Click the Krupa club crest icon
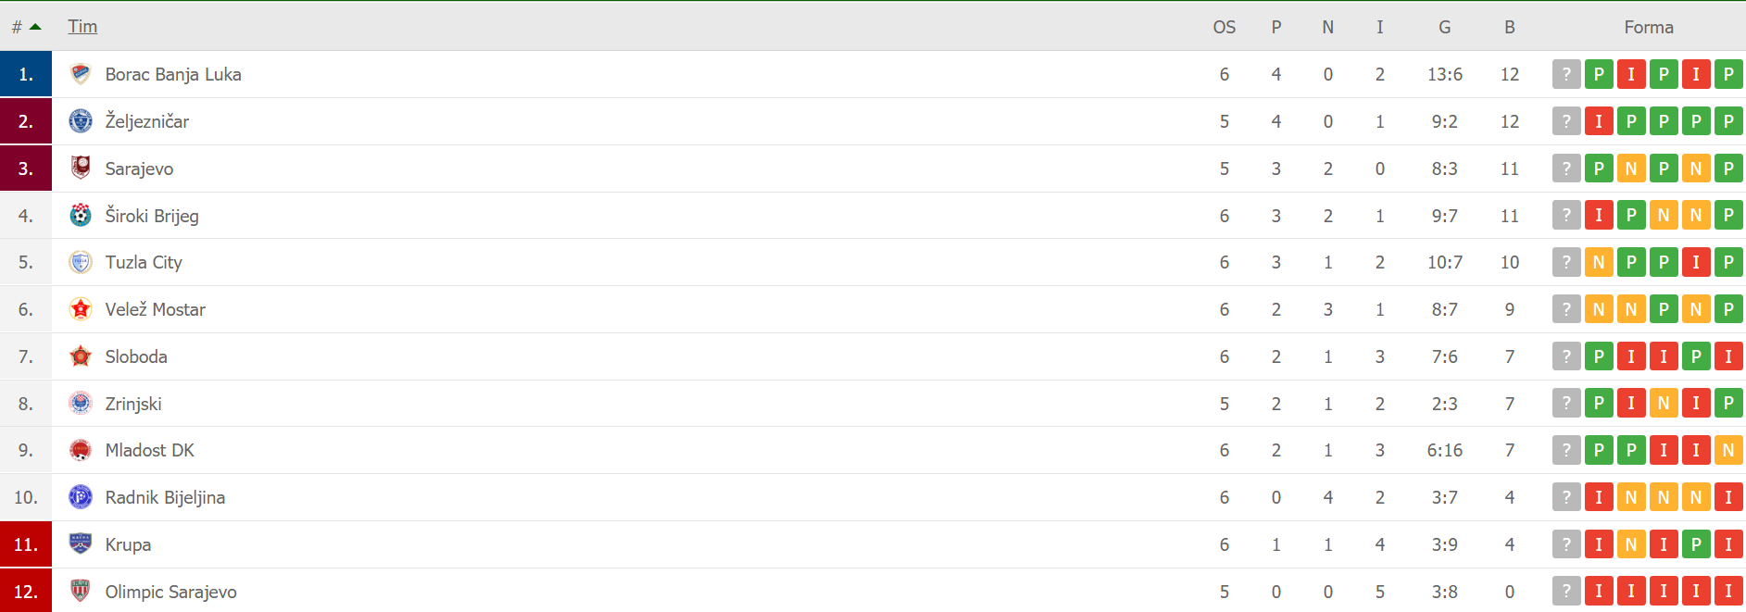This screenshot has height=612, width=1746. tap(81, 544)
